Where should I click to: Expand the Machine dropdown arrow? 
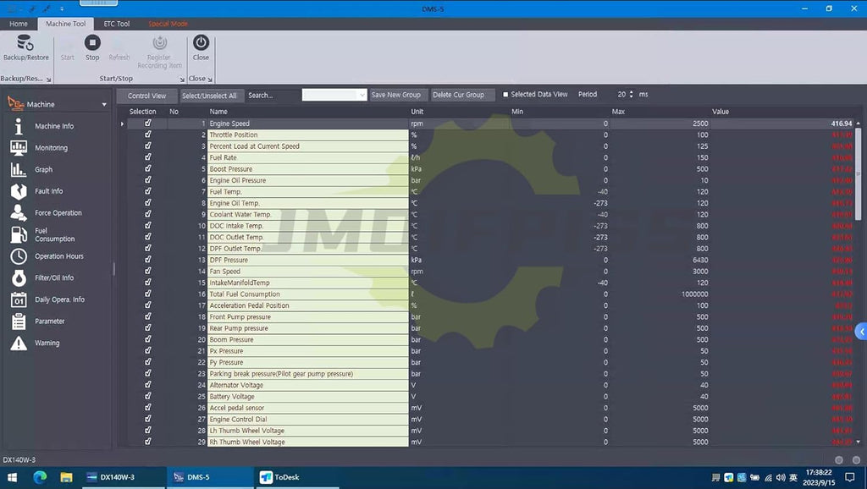(x=104, y=104)
